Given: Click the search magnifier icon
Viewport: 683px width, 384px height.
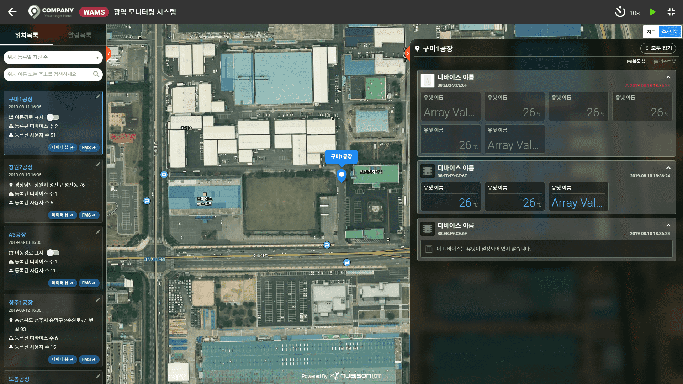Looking at the screenshot, I should 96,74.
